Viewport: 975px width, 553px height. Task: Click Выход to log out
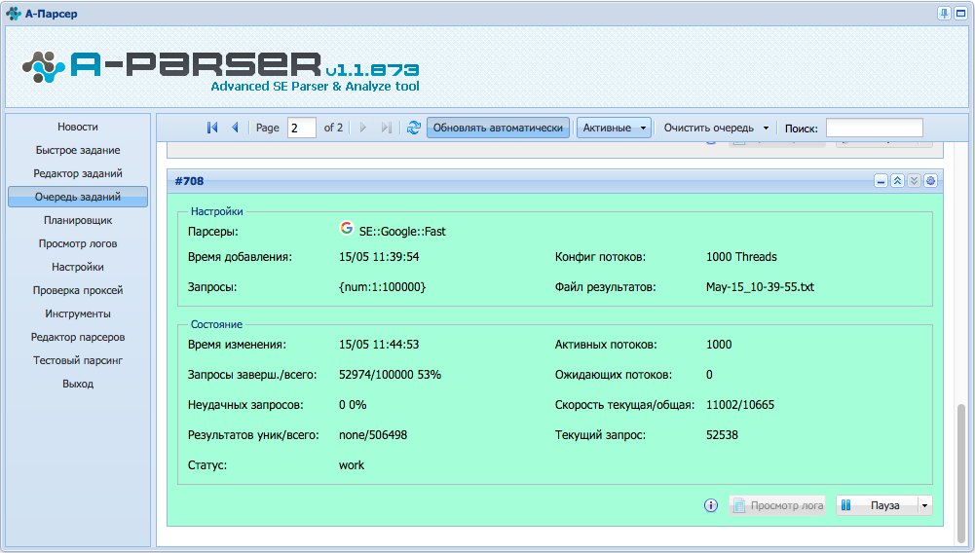[78, 384]
